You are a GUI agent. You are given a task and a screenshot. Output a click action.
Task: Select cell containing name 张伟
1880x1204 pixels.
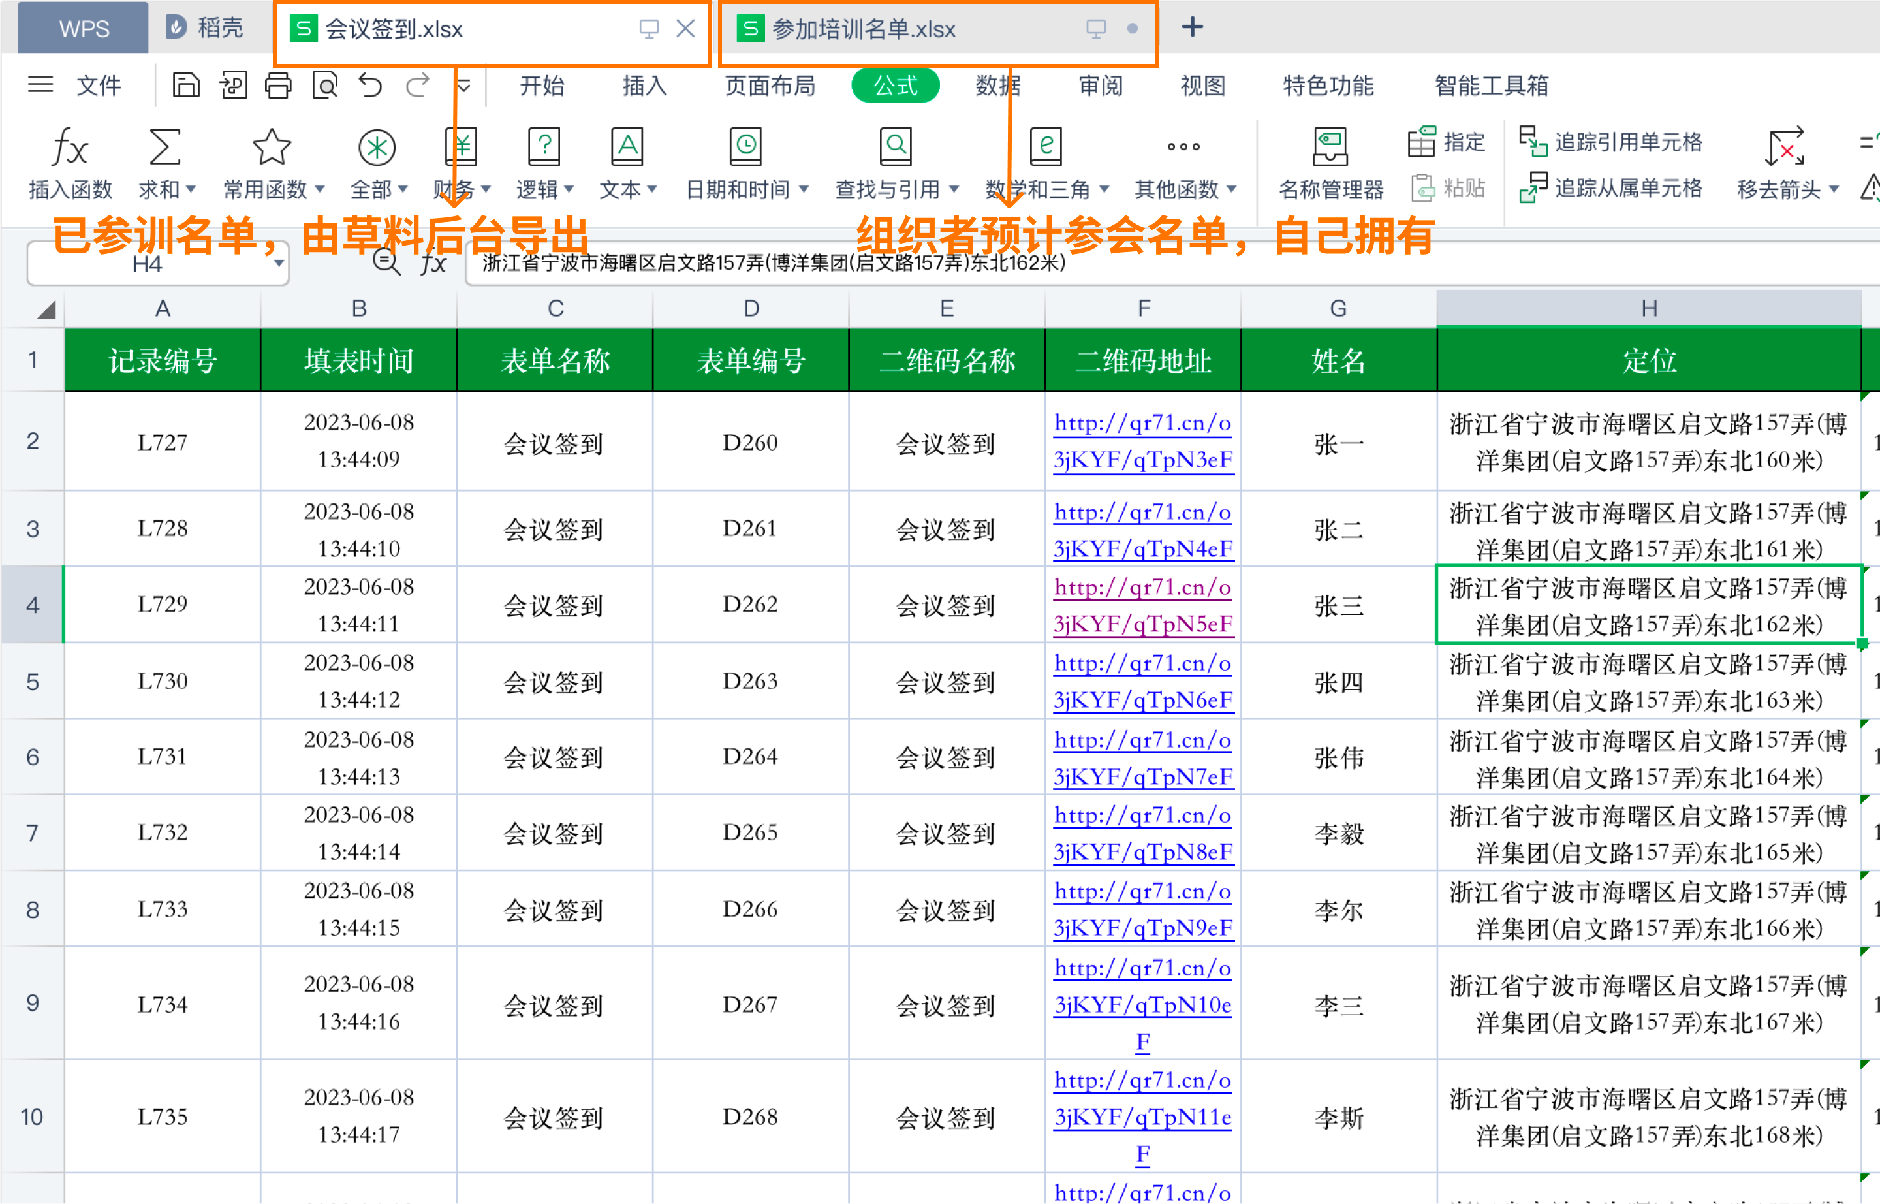pos(1338,757)
